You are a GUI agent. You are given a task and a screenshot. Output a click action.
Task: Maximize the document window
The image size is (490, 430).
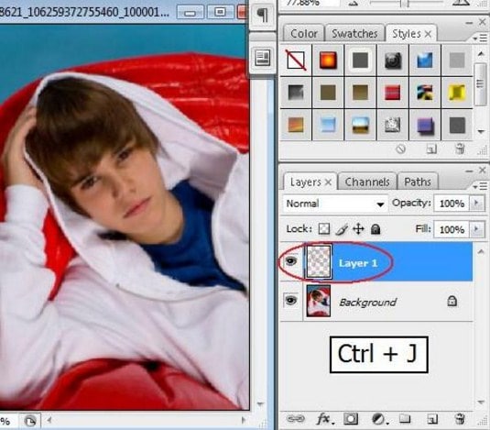tap(220, 13)
